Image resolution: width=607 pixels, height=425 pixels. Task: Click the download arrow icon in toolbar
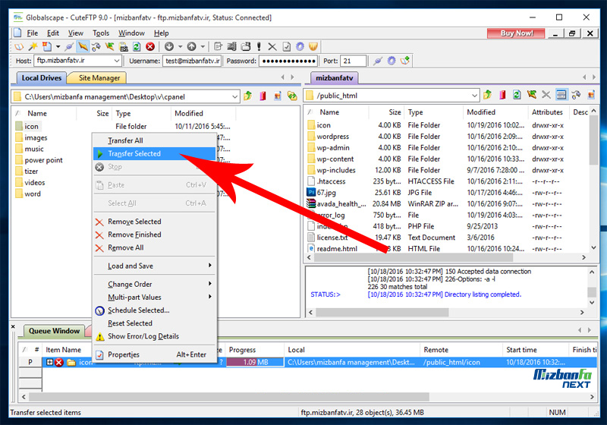tap(169, 47)
